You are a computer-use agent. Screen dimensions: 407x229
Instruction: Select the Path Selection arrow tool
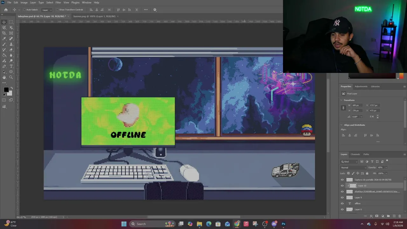4,72
